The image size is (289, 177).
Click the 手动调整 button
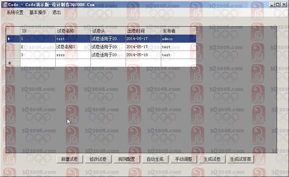click(184, 159)
